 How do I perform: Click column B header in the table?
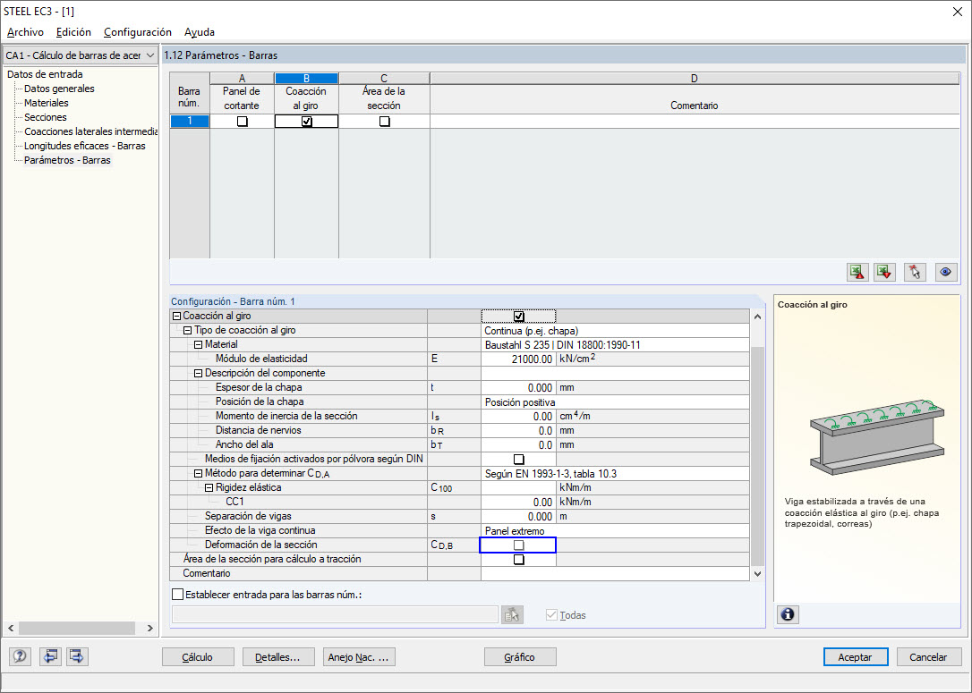306,78
